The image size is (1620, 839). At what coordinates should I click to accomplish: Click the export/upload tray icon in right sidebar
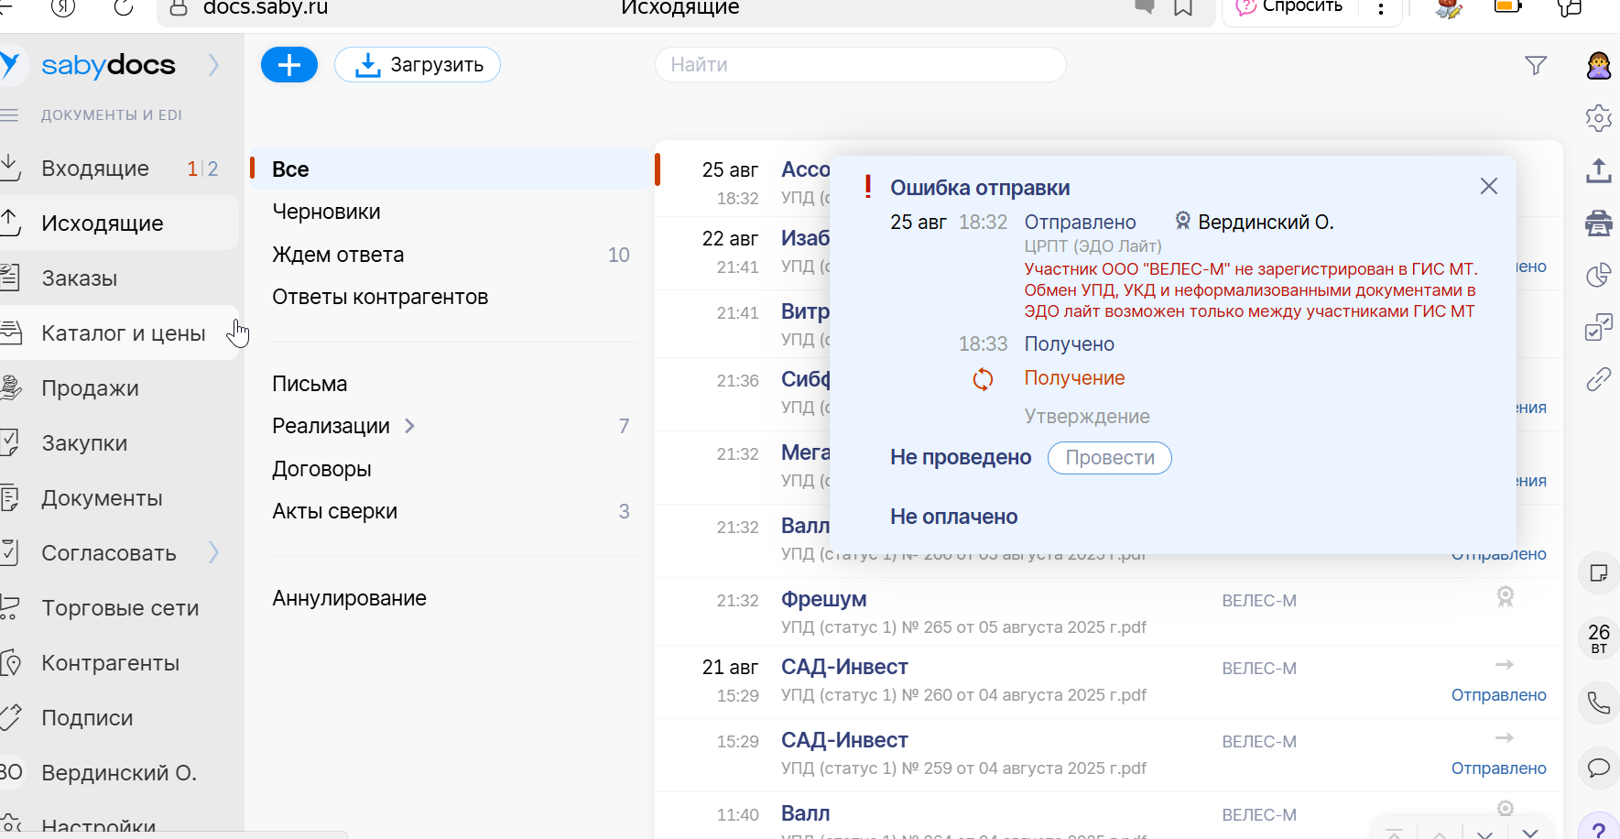coord(1599,170)
